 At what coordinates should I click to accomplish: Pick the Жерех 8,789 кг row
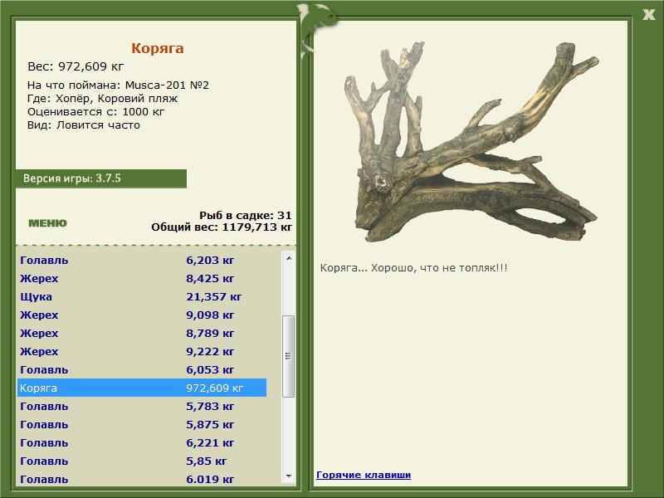pos(141,333)
